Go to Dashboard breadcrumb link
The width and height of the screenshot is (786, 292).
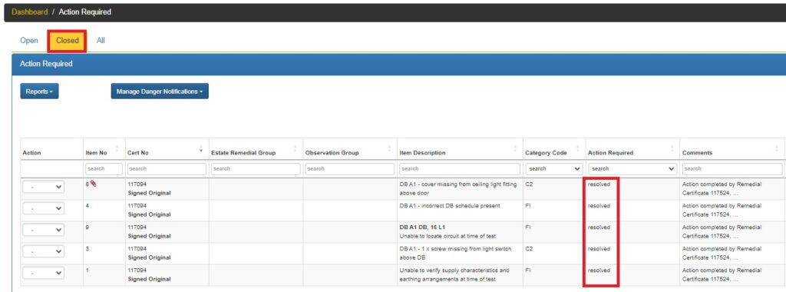point(30,12)
